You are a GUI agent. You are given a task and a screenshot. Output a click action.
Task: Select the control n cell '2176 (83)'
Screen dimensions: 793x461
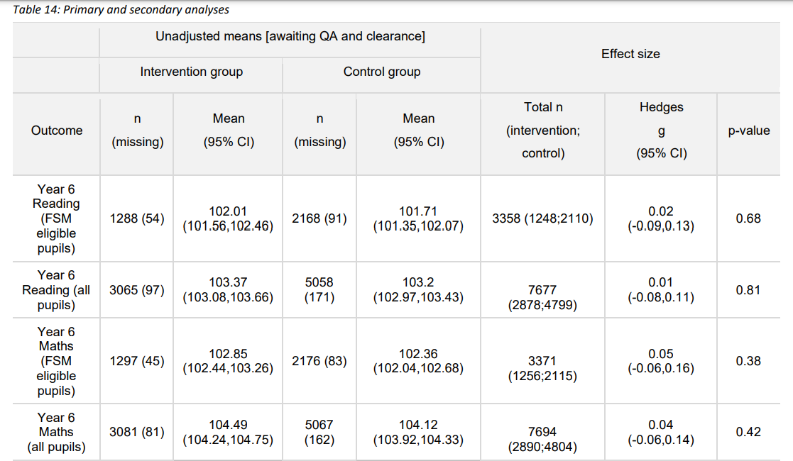point(319,361)
